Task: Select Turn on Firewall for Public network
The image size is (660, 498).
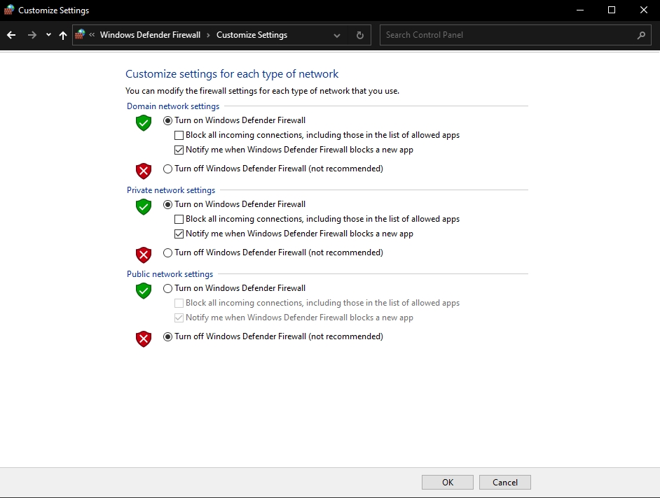Action: (x=167, y=288)
